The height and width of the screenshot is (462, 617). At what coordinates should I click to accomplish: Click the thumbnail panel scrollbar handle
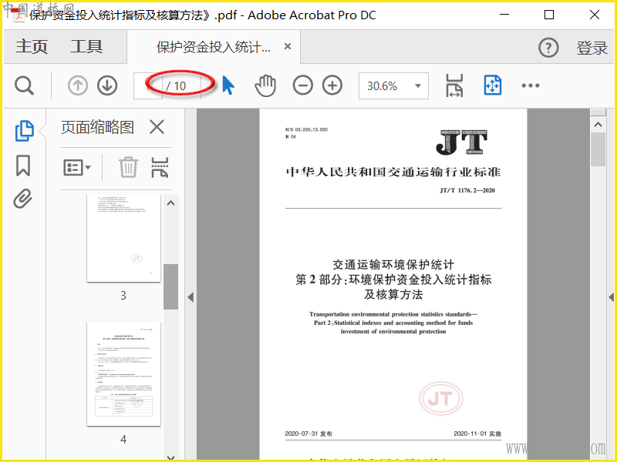(170, 286)
